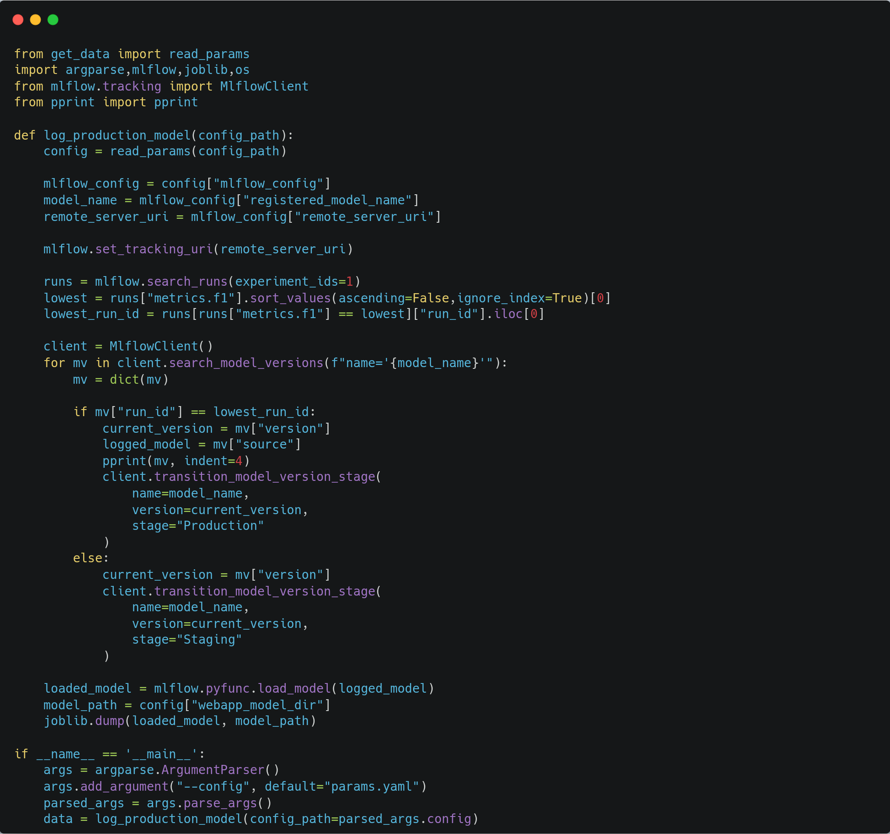This screenshot has height=834, width=890.
Task: Click the MlflowClient import name
Action: point(264,86)
